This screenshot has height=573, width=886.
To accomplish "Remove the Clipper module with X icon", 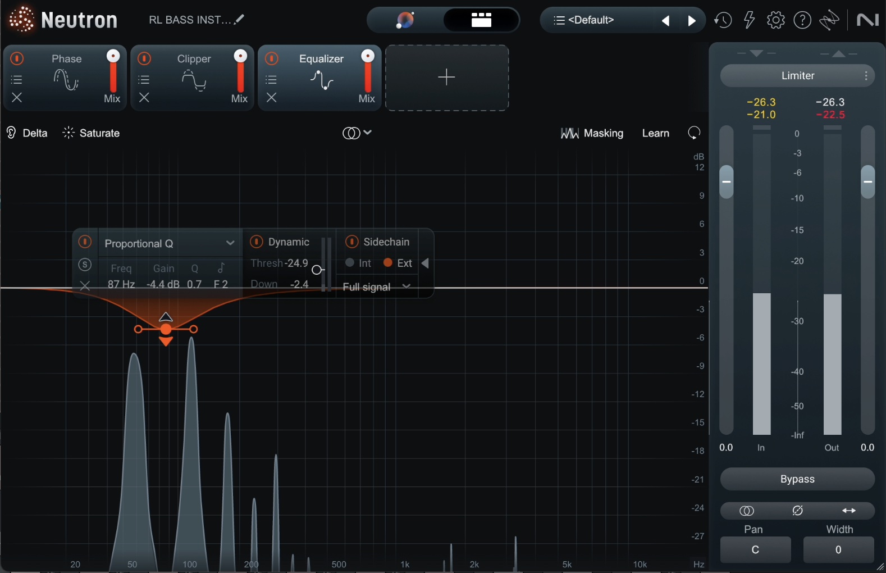I will pyautogui.click(x=144, y=98).
